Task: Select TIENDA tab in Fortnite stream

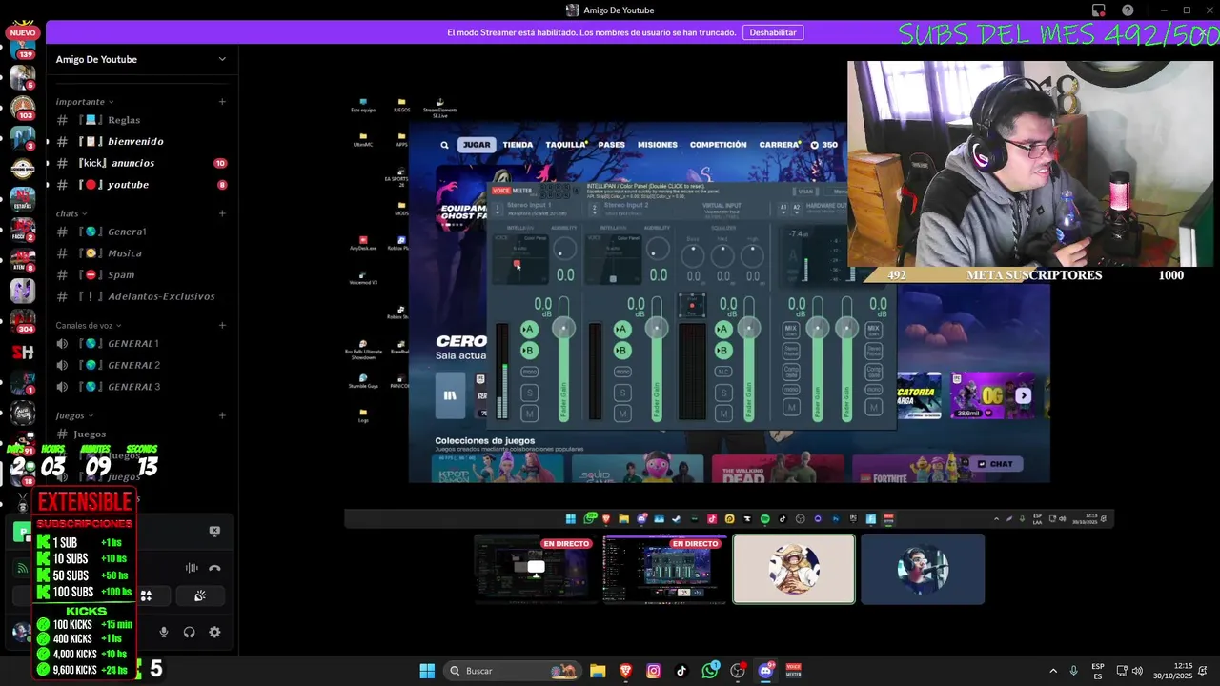Action: [x=518, y=145]
